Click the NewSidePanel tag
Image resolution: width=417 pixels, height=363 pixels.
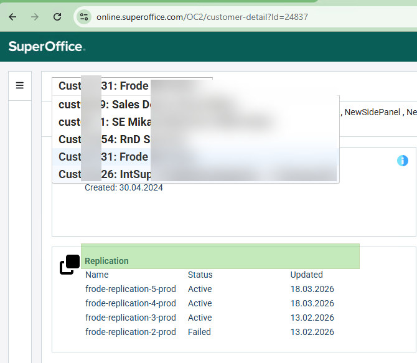pyautogui.click(x=372, y=112)
